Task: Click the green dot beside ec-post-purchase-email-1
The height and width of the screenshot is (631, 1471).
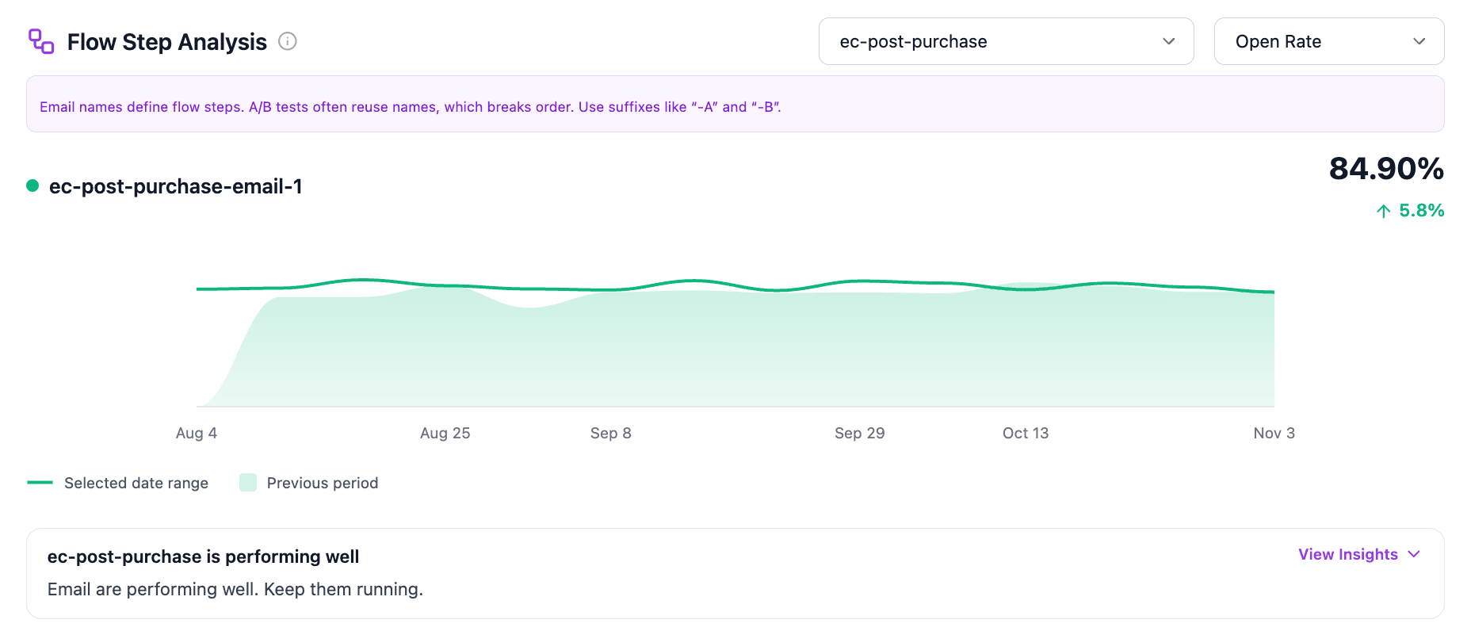Action: pyautogui.click(x=32, y=185)
